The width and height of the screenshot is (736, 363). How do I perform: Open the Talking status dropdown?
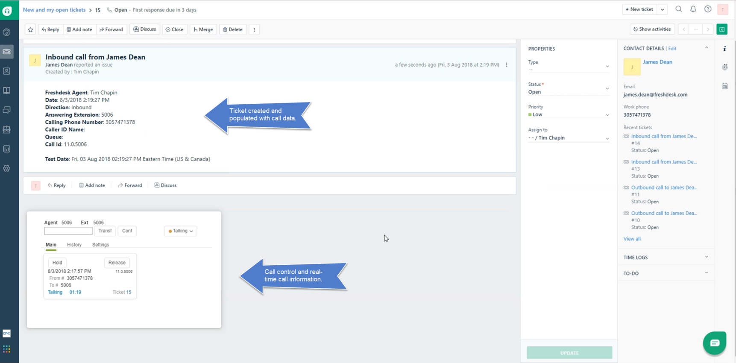tap(180, 231)
